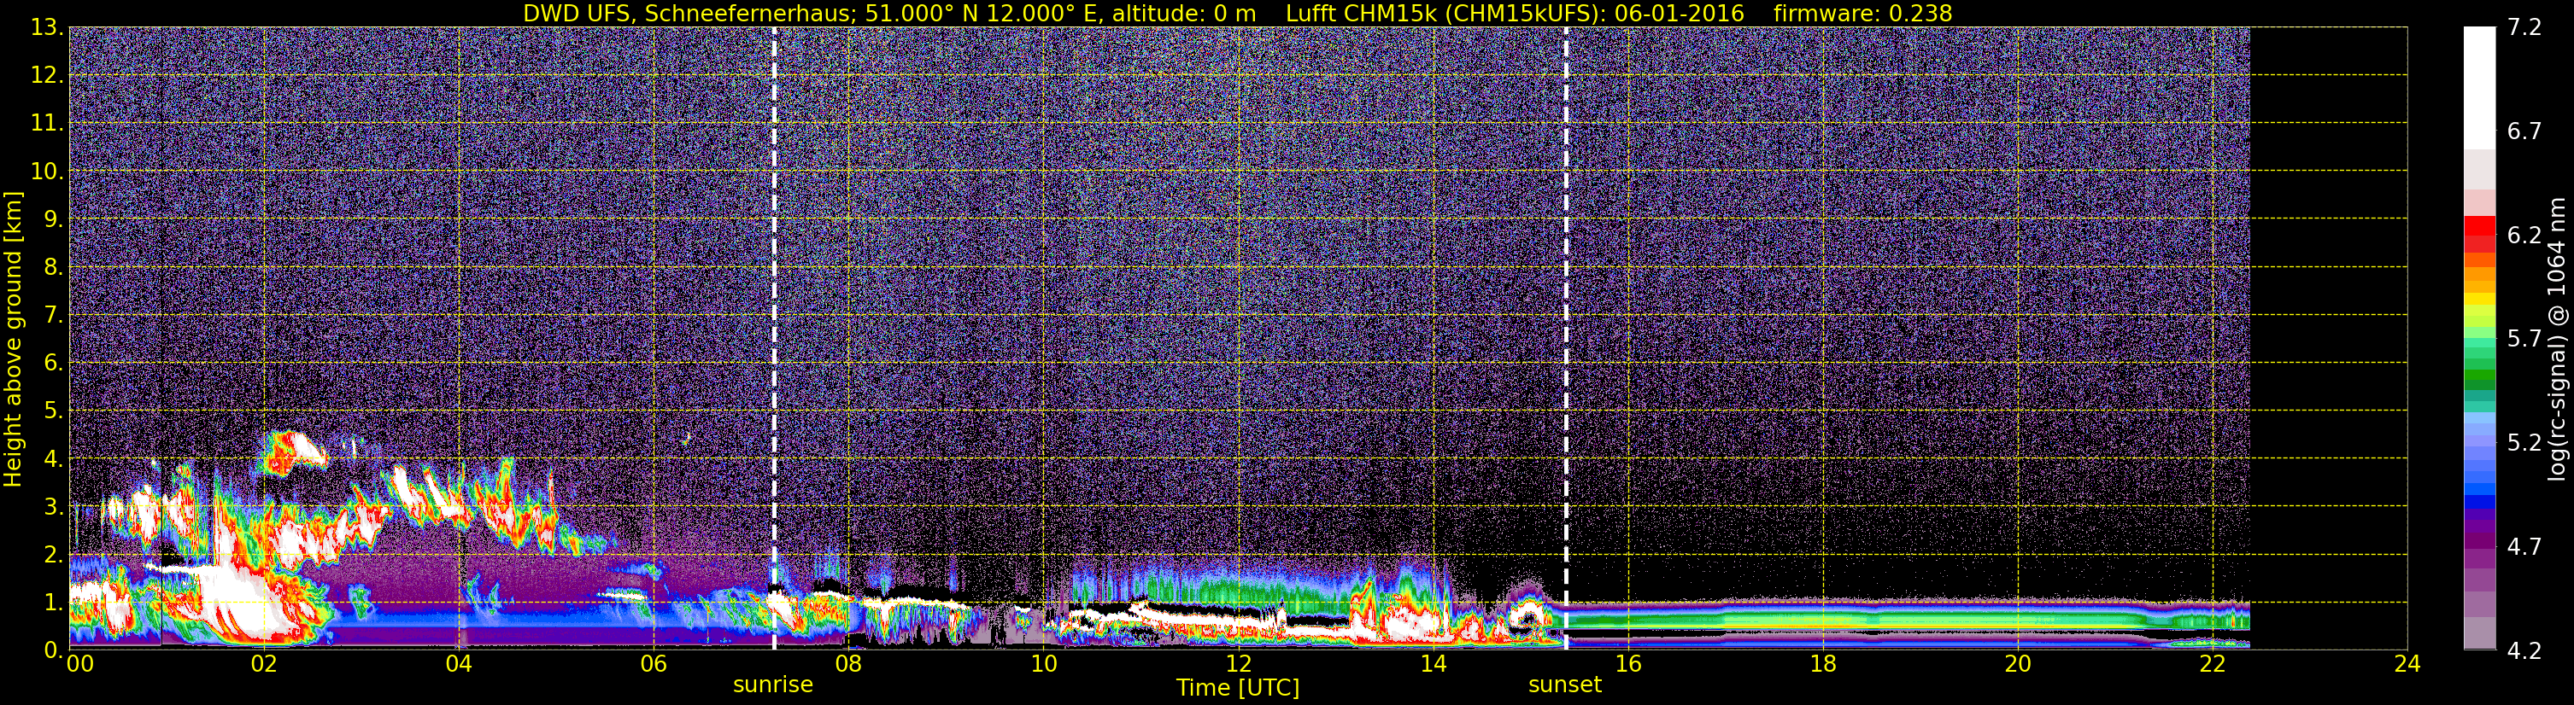Click the time axis tick label '20'
This screenshot has width=2574, height=705.
[x=2018, y=664]
